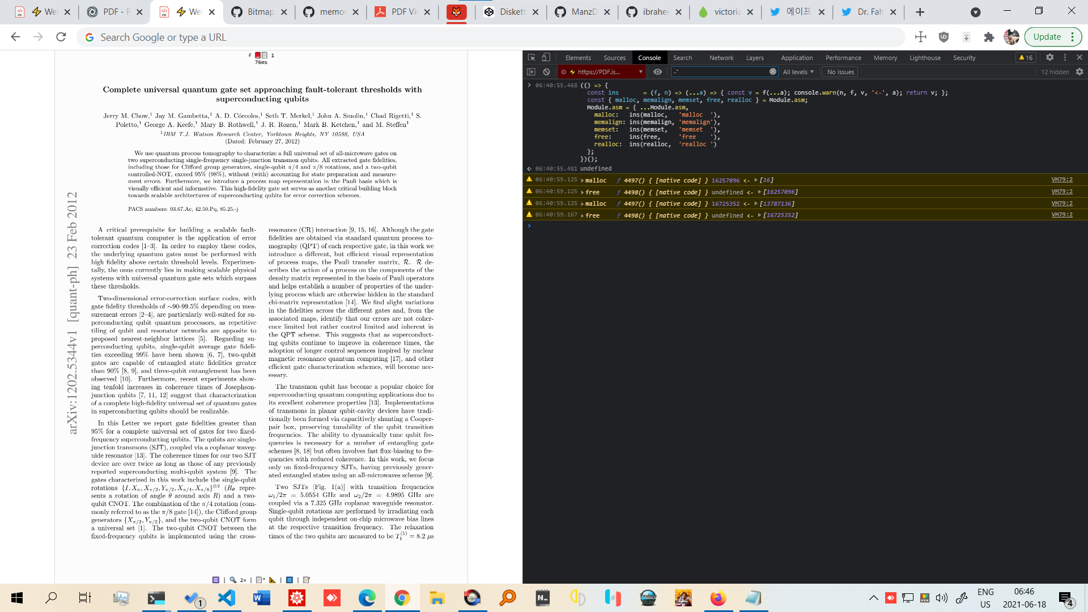Screen dimensions: 1088x612
Task: Click the inspect element picker icon
Action: (x=531, y=57)
